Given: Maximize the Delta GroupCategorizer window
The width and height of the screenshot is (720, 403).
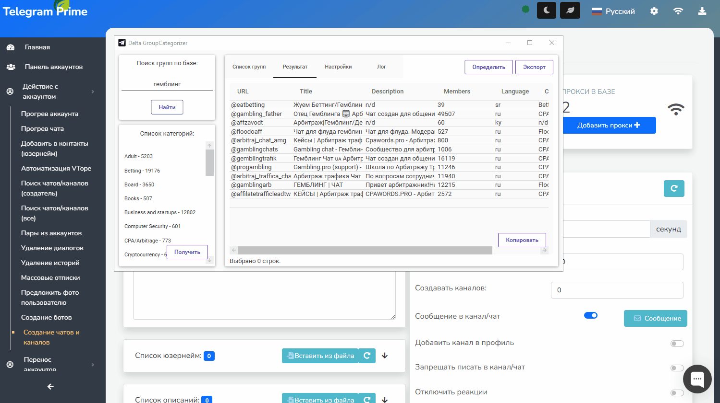Looking at the screenshot, I should (x=530, y=43).
